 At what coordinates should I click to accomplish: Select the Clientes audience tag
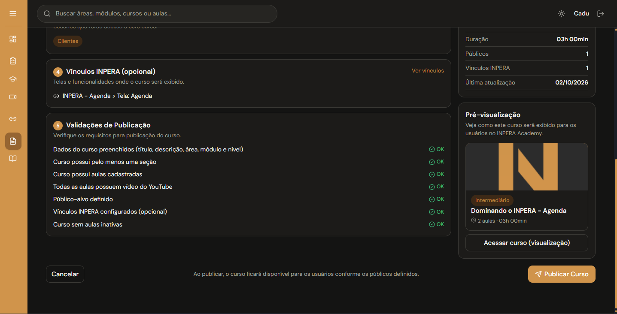pyautogui.click(x=68, y=41)
